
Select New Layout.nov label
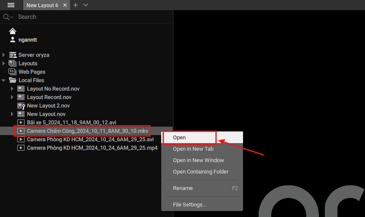coord(46,114)
